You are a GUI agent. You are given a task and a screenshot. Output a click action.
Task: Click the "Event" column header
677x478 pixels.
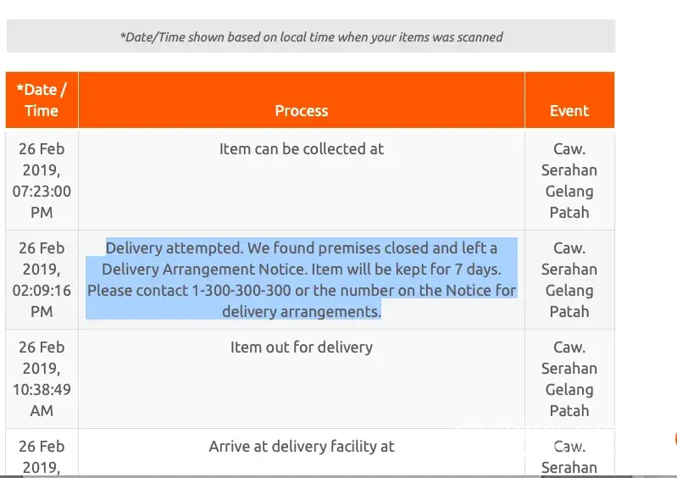pyautogui.click(x=569, y=111)
